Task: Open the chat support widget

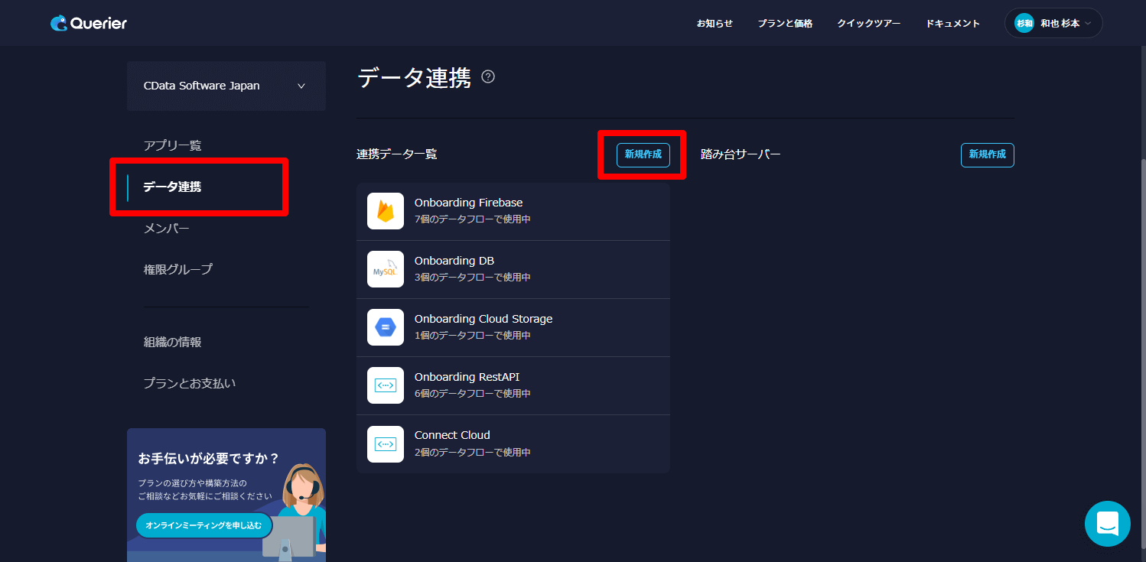Action: click(x=1107, y=524)
